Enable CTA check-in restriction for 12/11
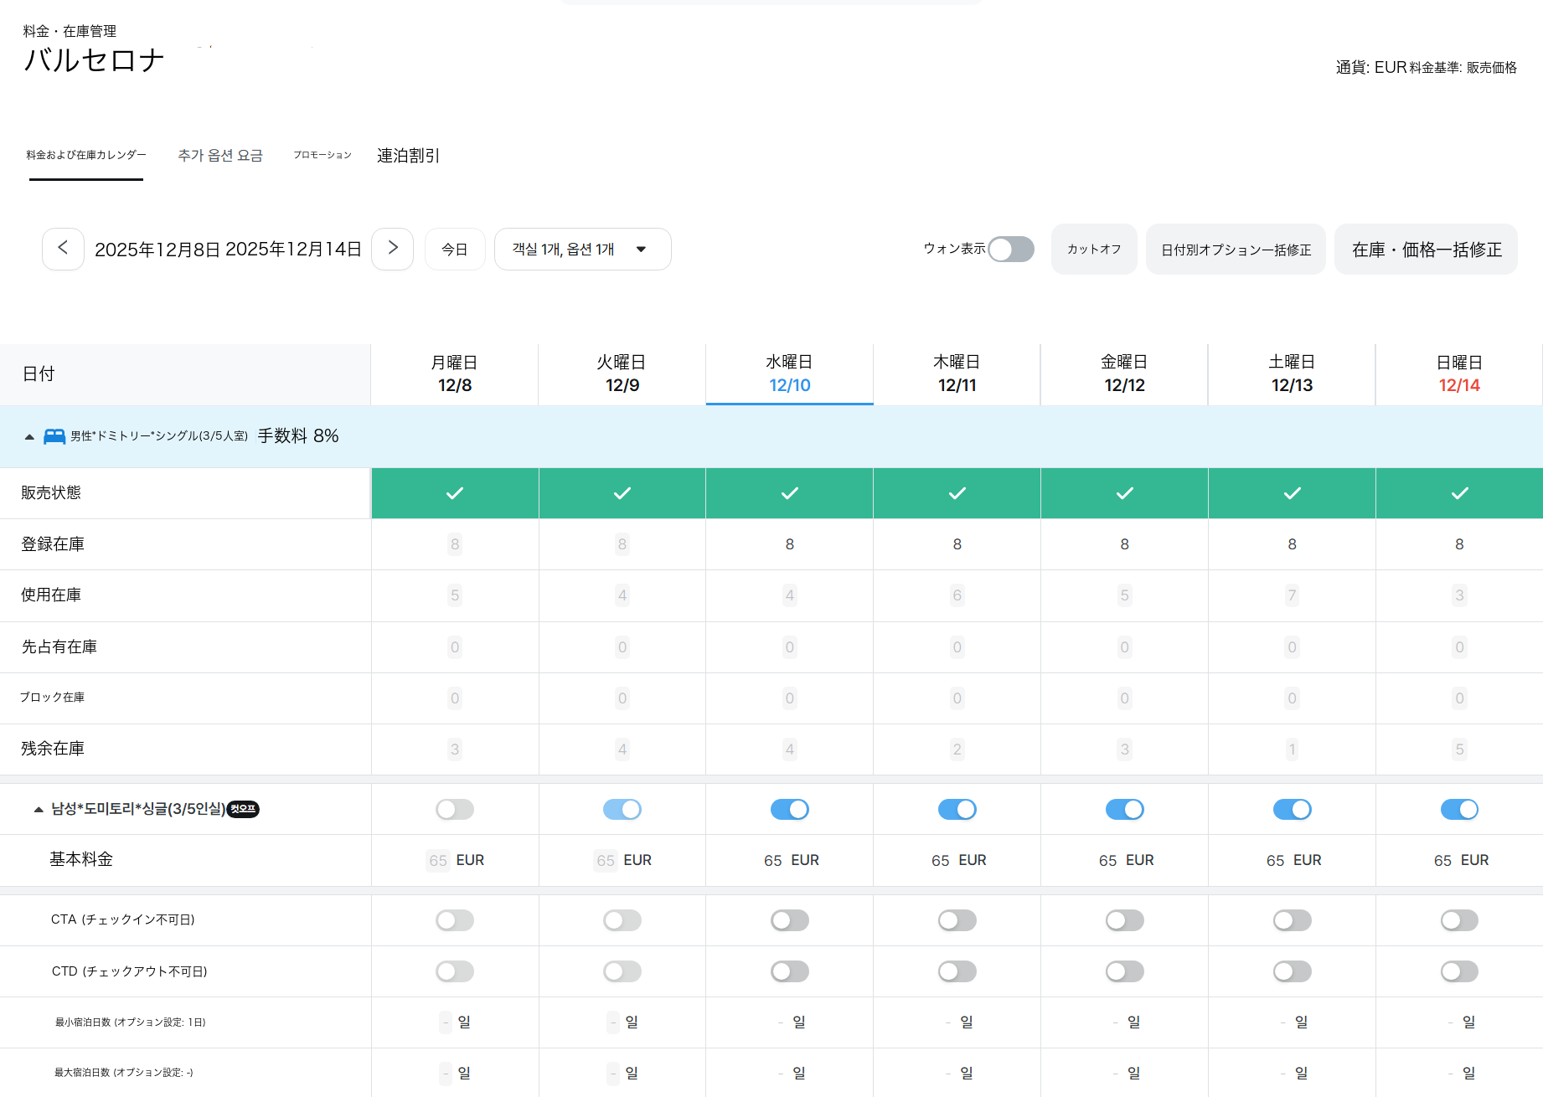The width and height of the screenshot is (1543, 1097). 957,920
